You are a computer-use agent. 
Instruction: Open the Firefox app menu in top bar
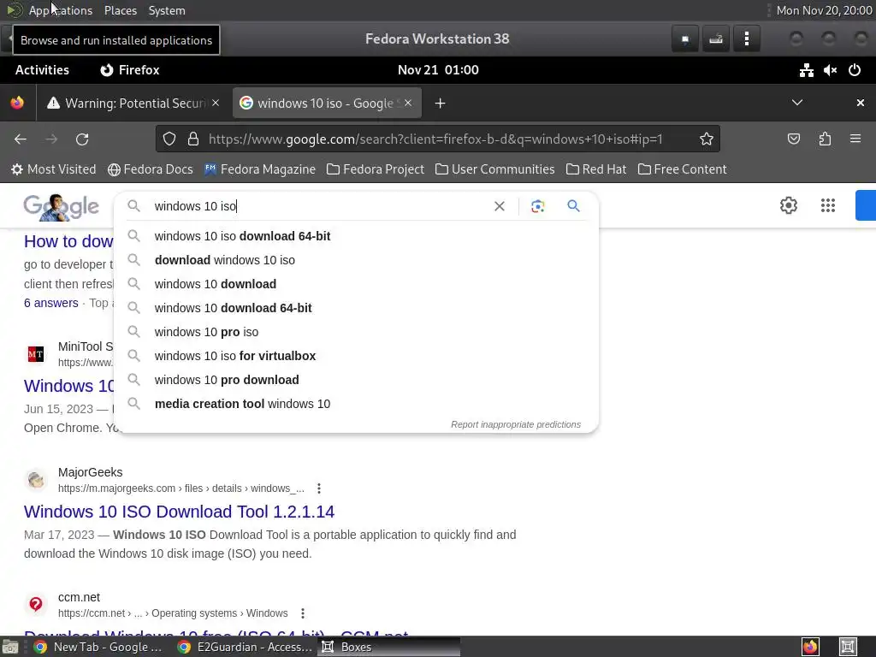[x=130, y=70]
